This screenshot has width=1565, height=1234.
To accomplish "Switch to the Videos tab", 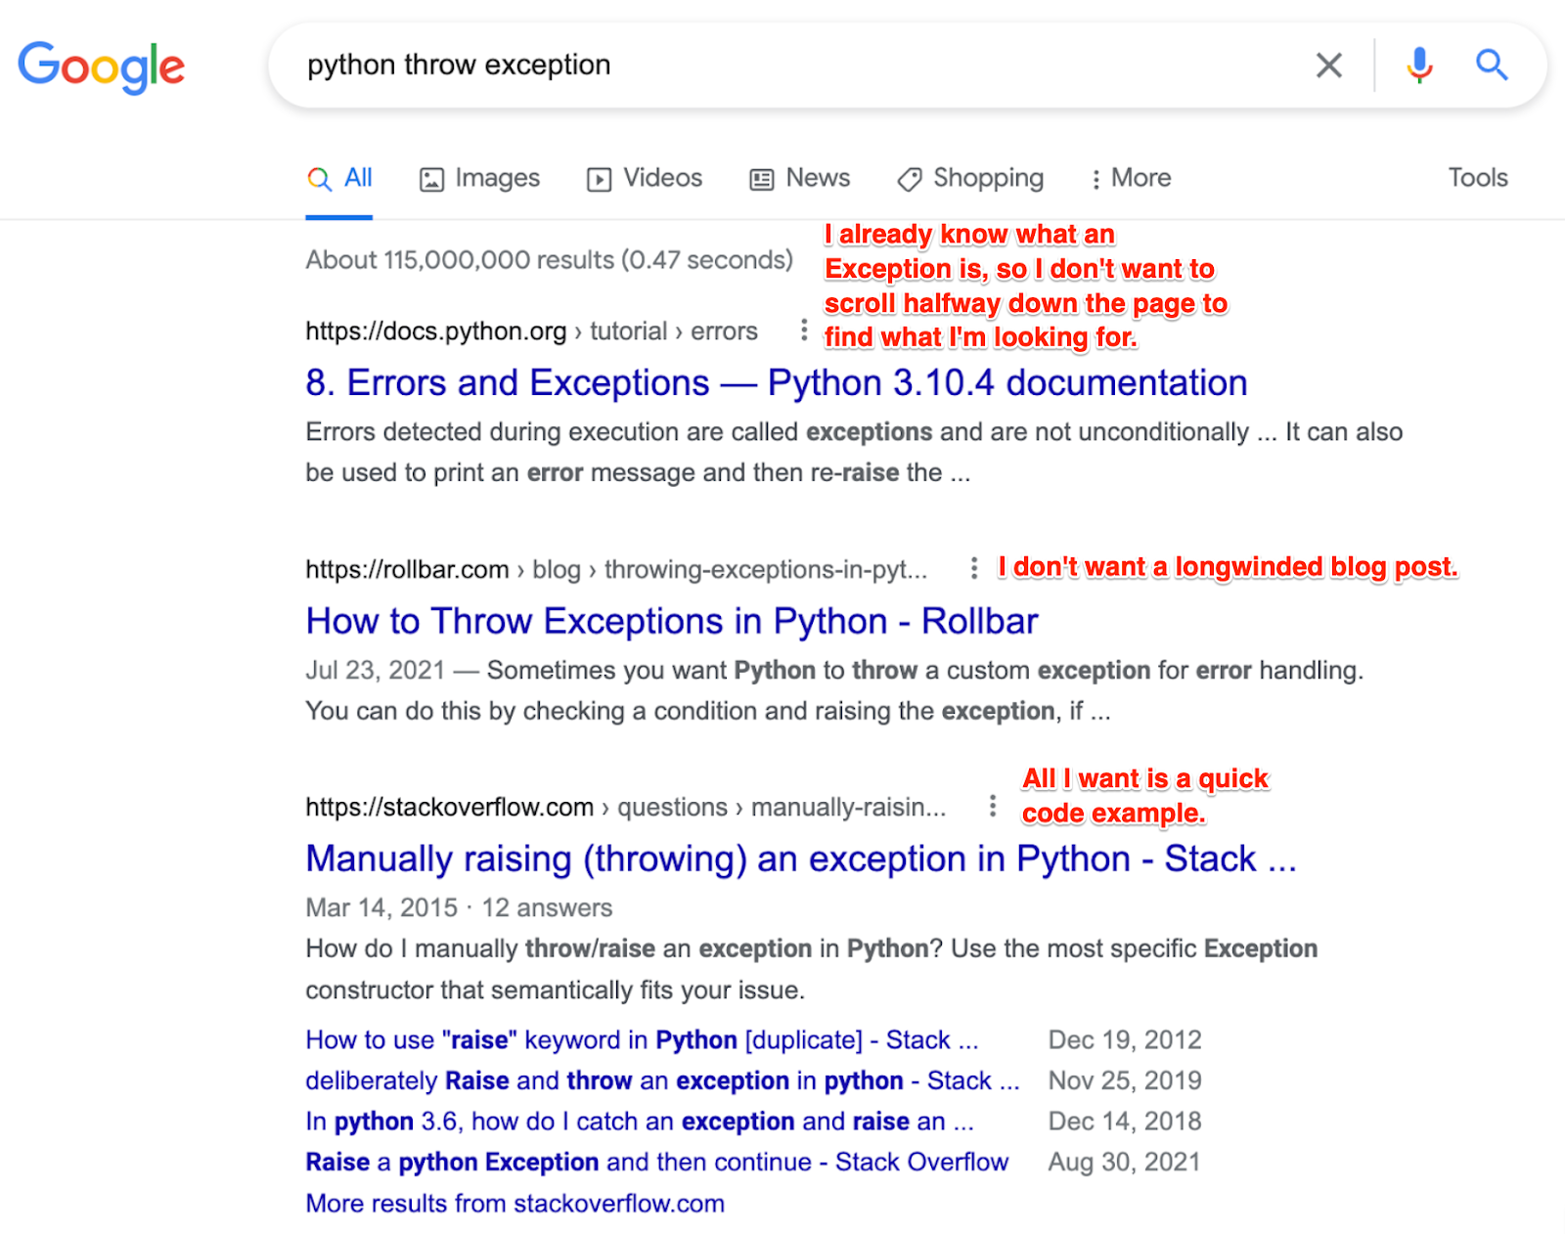I will coord(645,178).
